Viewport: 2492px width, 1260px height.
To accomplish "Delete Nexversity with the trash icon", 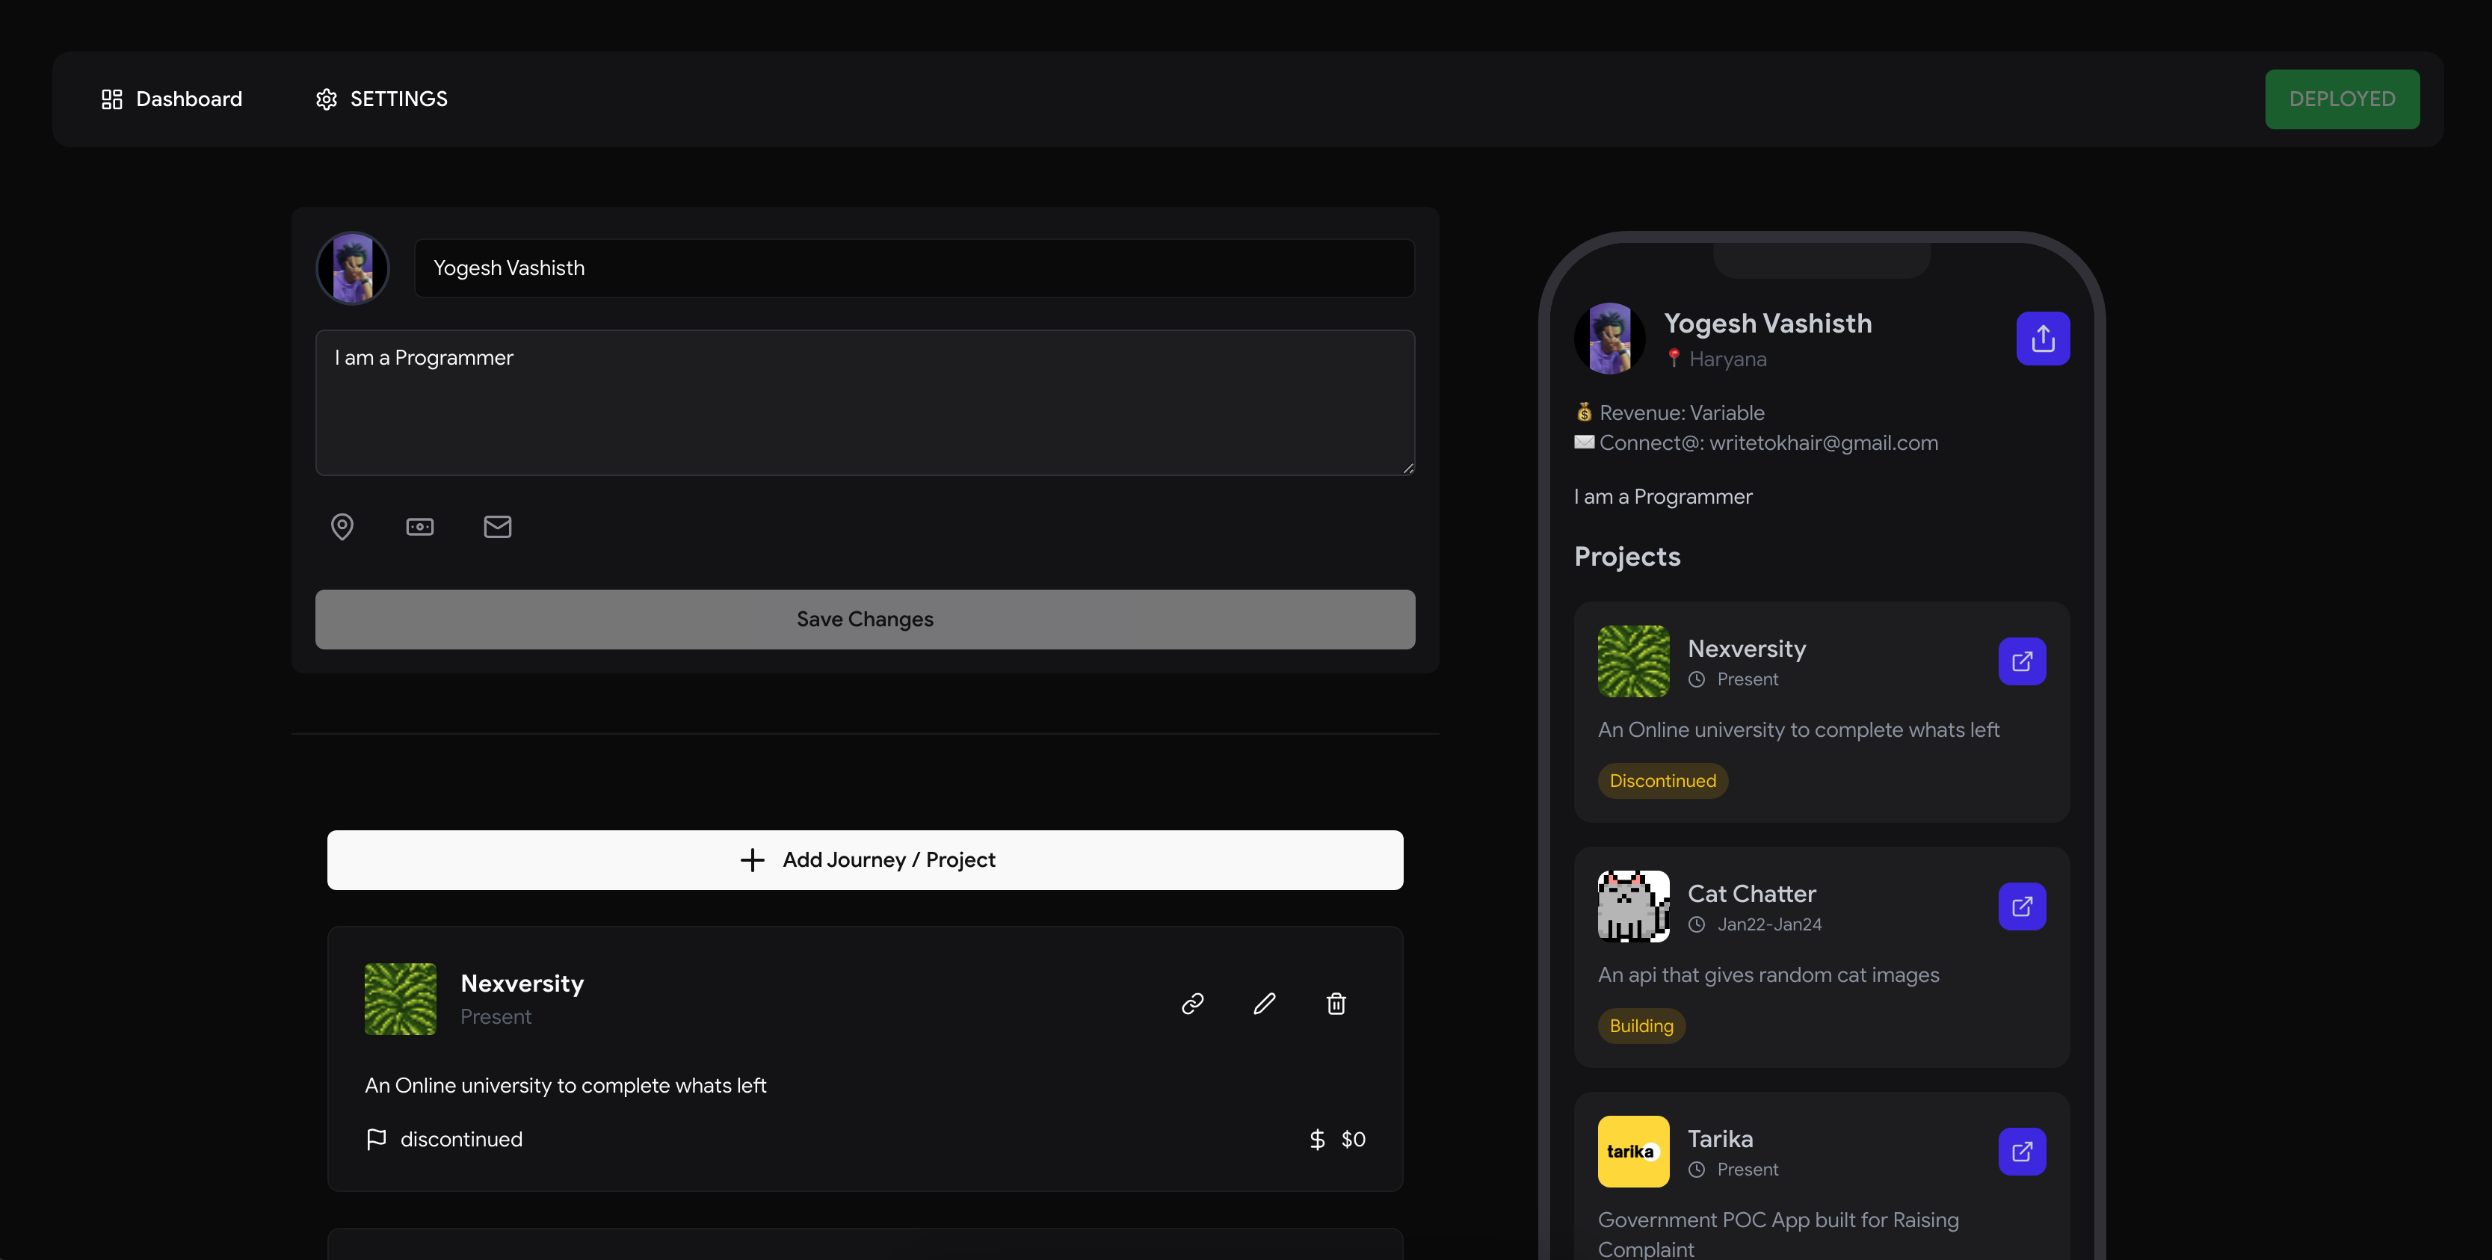I will (x=1336, y=1004).
